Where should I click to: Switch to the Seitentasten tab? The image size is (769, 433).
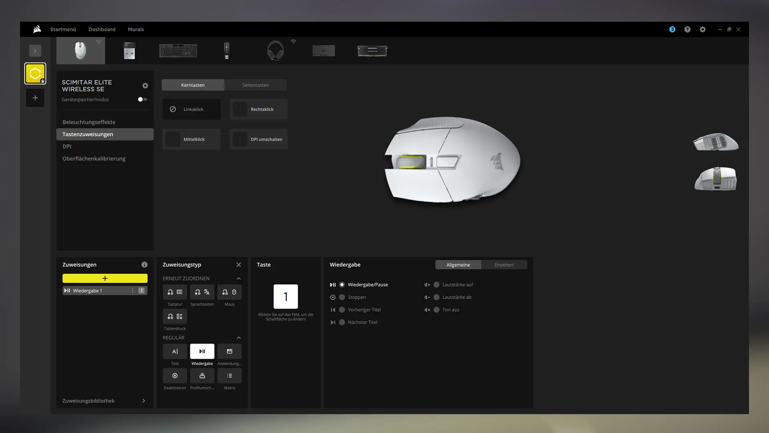coord(255,85)
